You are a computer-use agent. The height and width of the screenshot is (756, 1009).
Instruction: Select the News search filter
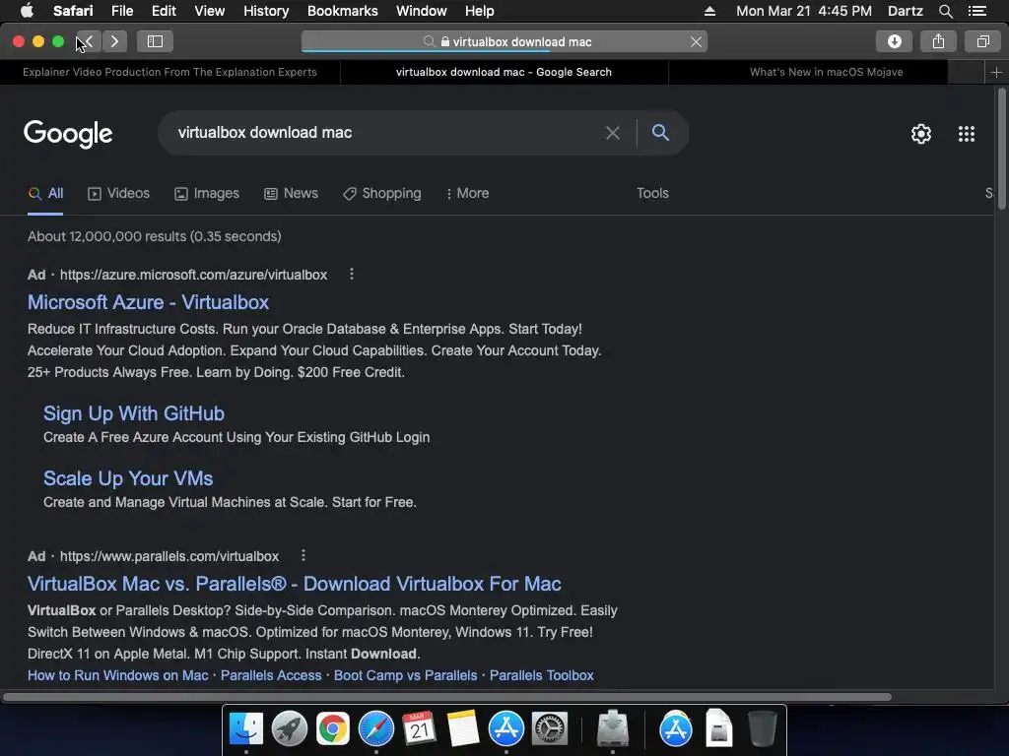click(292, 194)
